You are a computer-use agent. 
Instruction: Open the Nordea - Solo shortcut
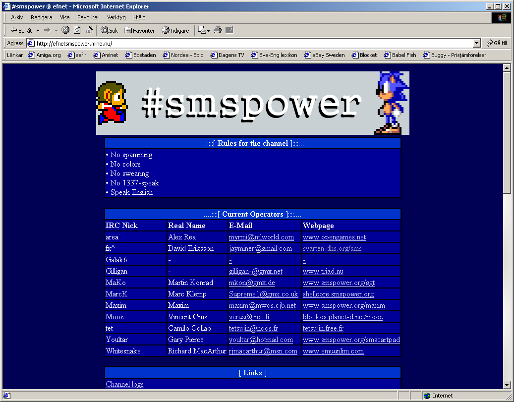point(183,55)
